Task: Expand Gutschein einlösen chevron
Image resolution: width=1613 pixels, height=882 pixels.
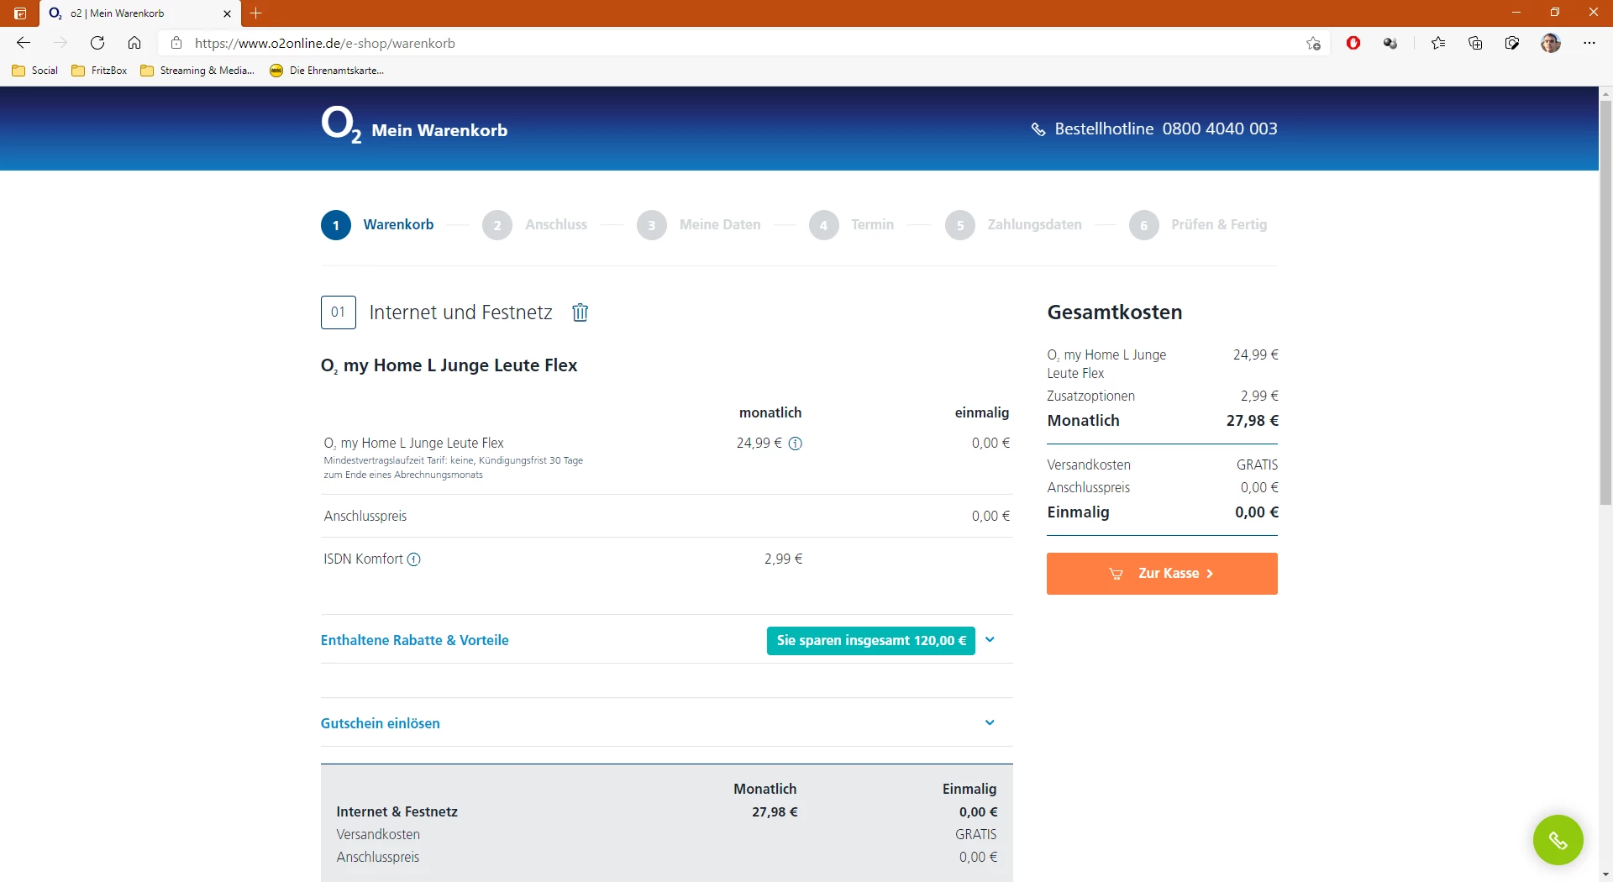Action: (990, 723)
